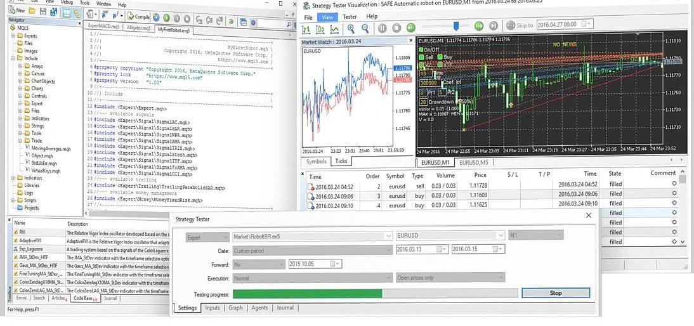The height and width of the screenshot is (326, 694).
Task: Switch to the EURUSD,M5 chart tab
Action: (474, 162)
